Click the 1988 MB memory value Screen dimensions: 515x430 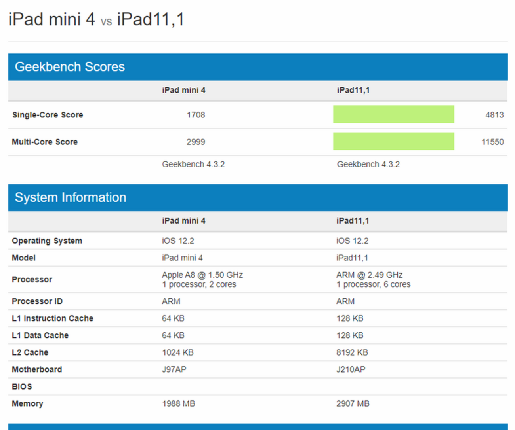[178, 404]
